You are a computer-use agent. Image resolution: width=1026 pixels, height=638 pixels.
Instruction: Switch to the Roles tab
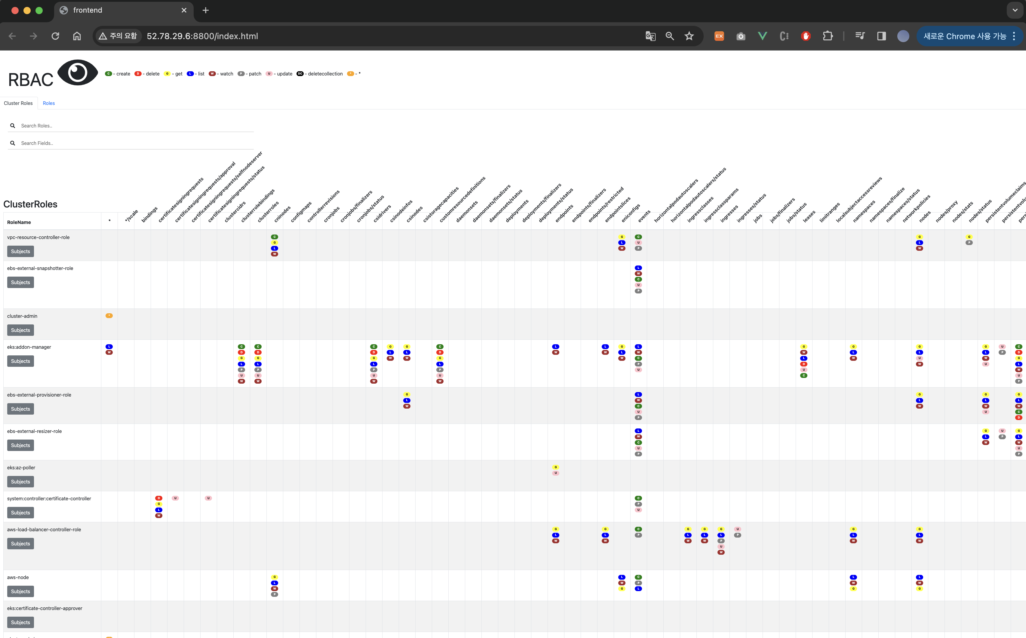coord(48,103)
